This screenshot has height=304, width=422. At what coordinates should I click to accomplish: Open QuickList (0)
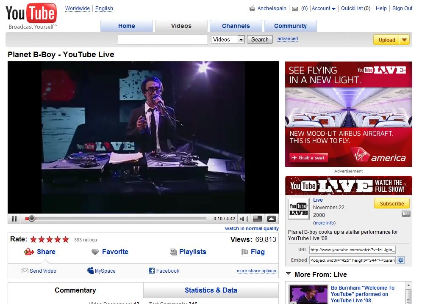[x=355, y=8]
